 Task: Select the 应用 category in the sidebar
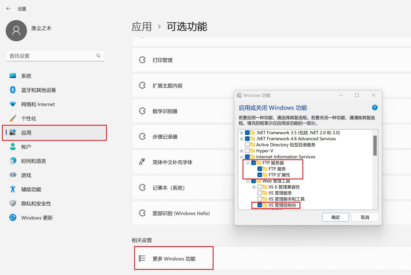[x=55, y=133]
